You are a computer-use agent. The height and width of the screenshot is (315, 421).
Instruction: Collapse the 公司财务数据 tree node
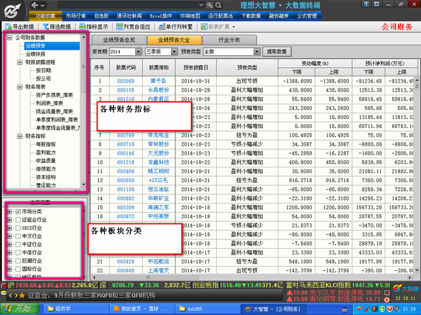coord(10,38)
